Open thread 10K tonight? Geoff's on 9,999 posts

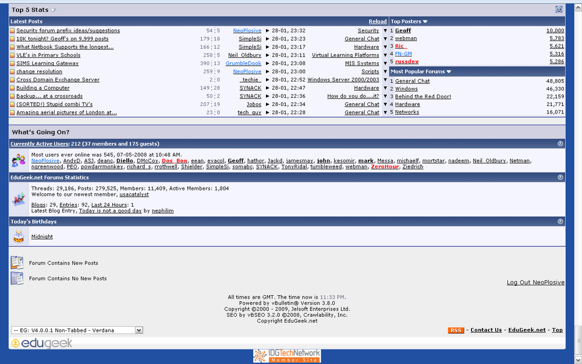point(62,38)
